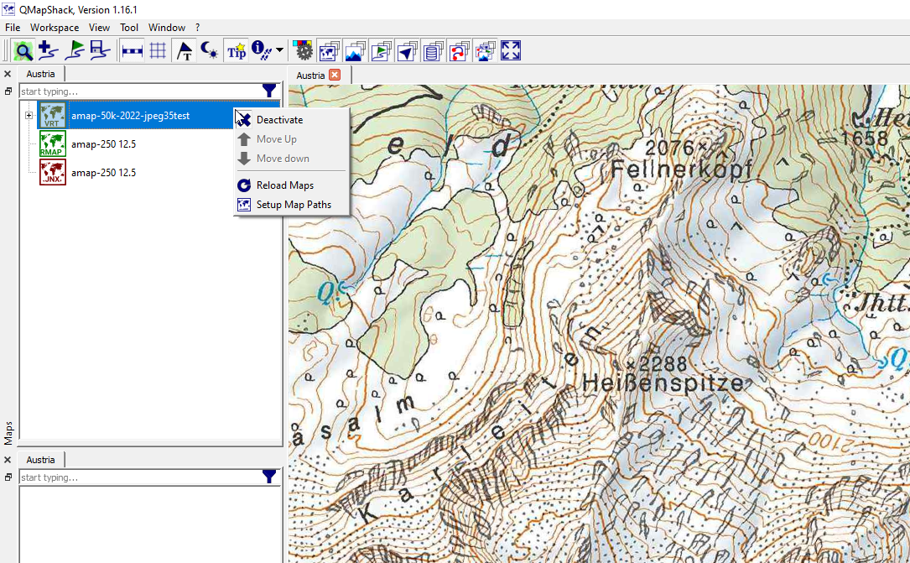Click filter funnel in upper maps panel
This screenshot has width=910, height=563.
tap(269, 91)
